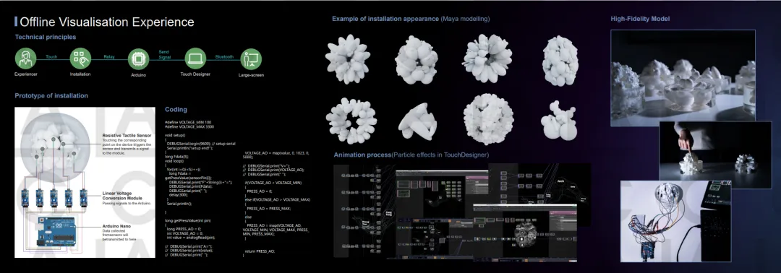The width and height of the screenshot is (781, 273).
Task: Select the Resistive Tactile Sensor label
Action: click(127, 135)
